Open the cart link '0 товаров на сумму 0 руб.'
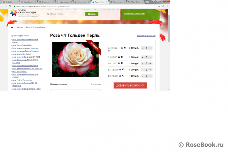 click(134, 13)
